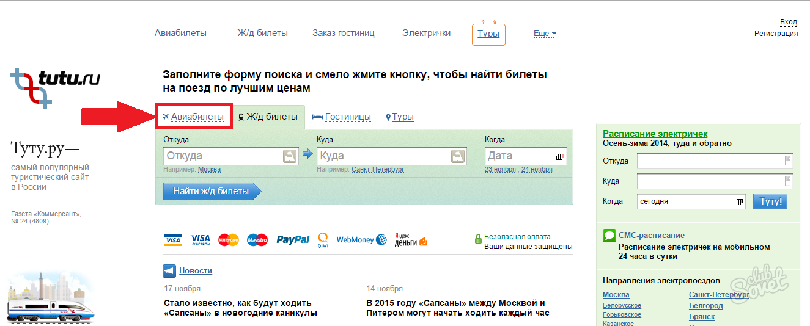Click station picker icon in Куда field
Image resolution: width=810 pixels, height=326 pixels.
(x=458, y=156)
